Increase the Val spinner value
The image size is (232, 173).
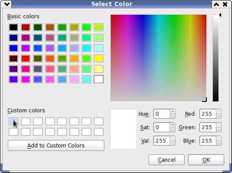[x=172, y=138]
